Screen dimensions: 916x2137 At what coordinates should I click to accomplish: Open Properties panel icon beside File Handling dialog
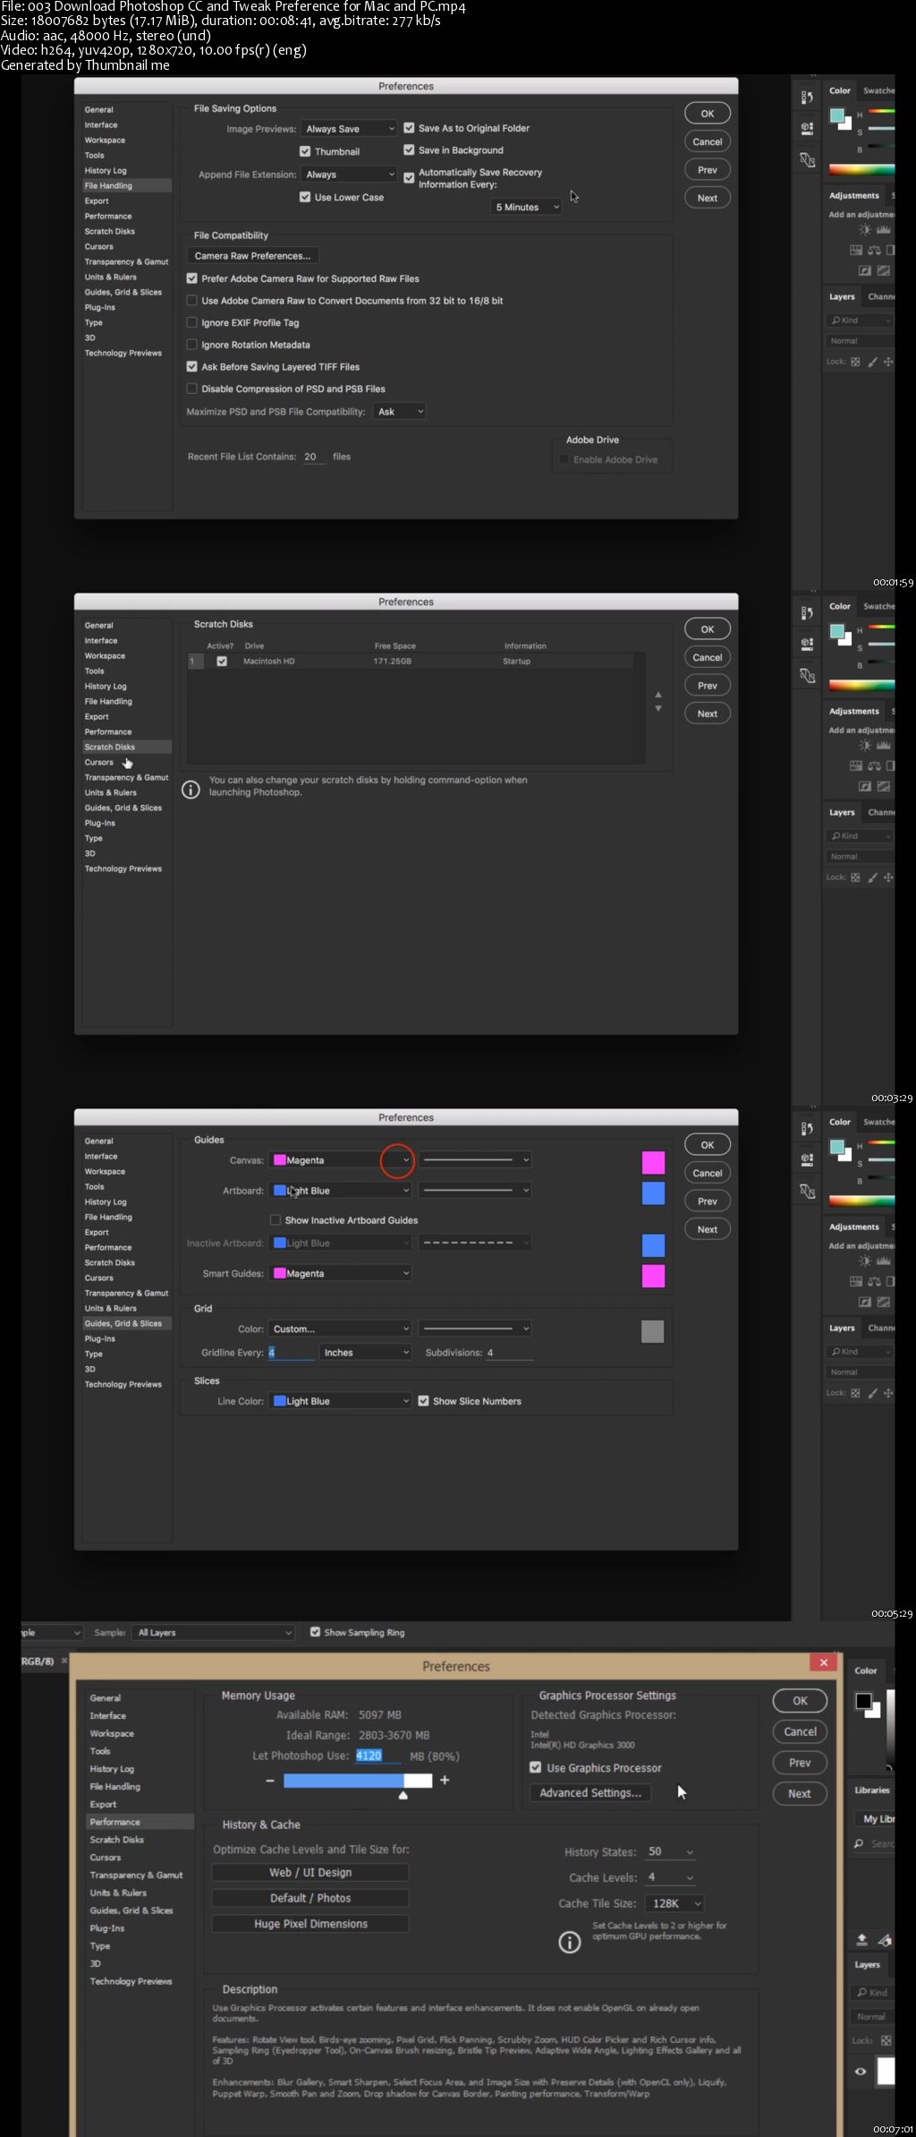pyautogui.click(x=807, y=128)
